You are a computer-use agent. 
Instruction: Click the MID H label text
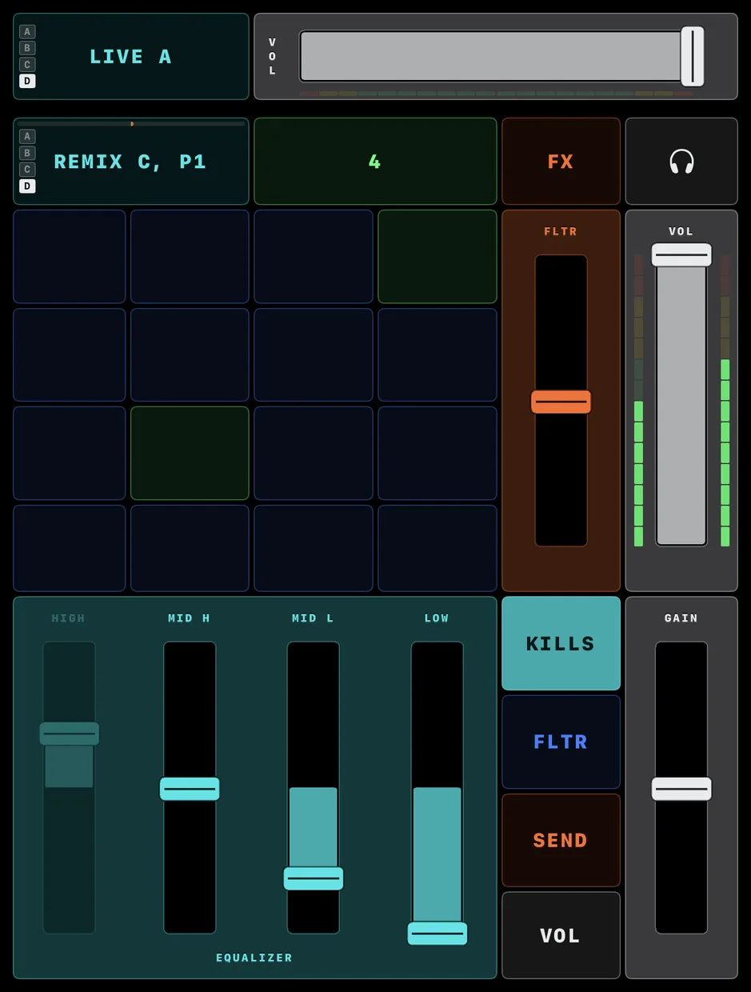[190, 618]
